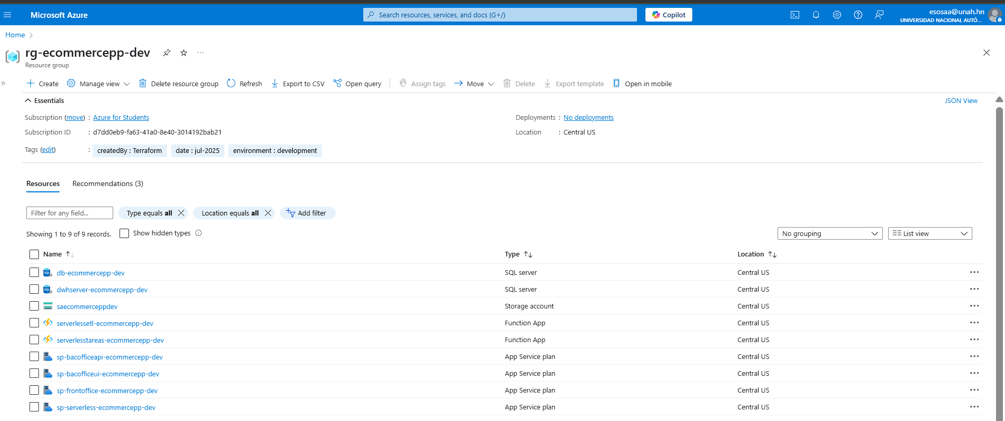Image resolution: width=1005 pixels, height=421 pixels.
Task: Tick the checkbox for db-ecommercepp-dev
Action: pyautogui.click(x=34, y=272)
